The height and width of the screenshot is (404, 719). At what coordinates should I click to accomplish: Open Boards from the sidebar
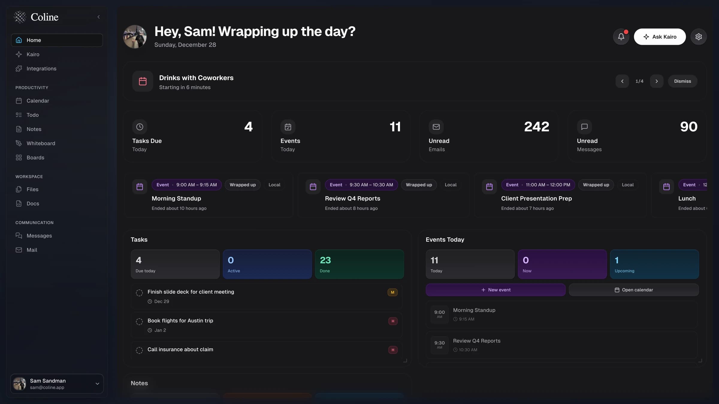click(x=35, y=157)
